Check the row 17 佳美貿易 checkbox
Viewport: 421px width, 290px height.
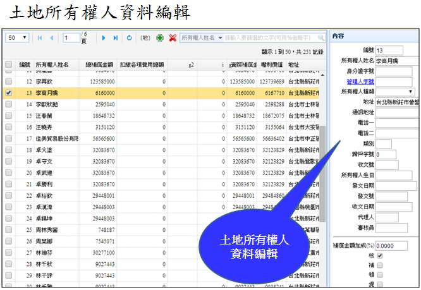(x=9, y=138)
